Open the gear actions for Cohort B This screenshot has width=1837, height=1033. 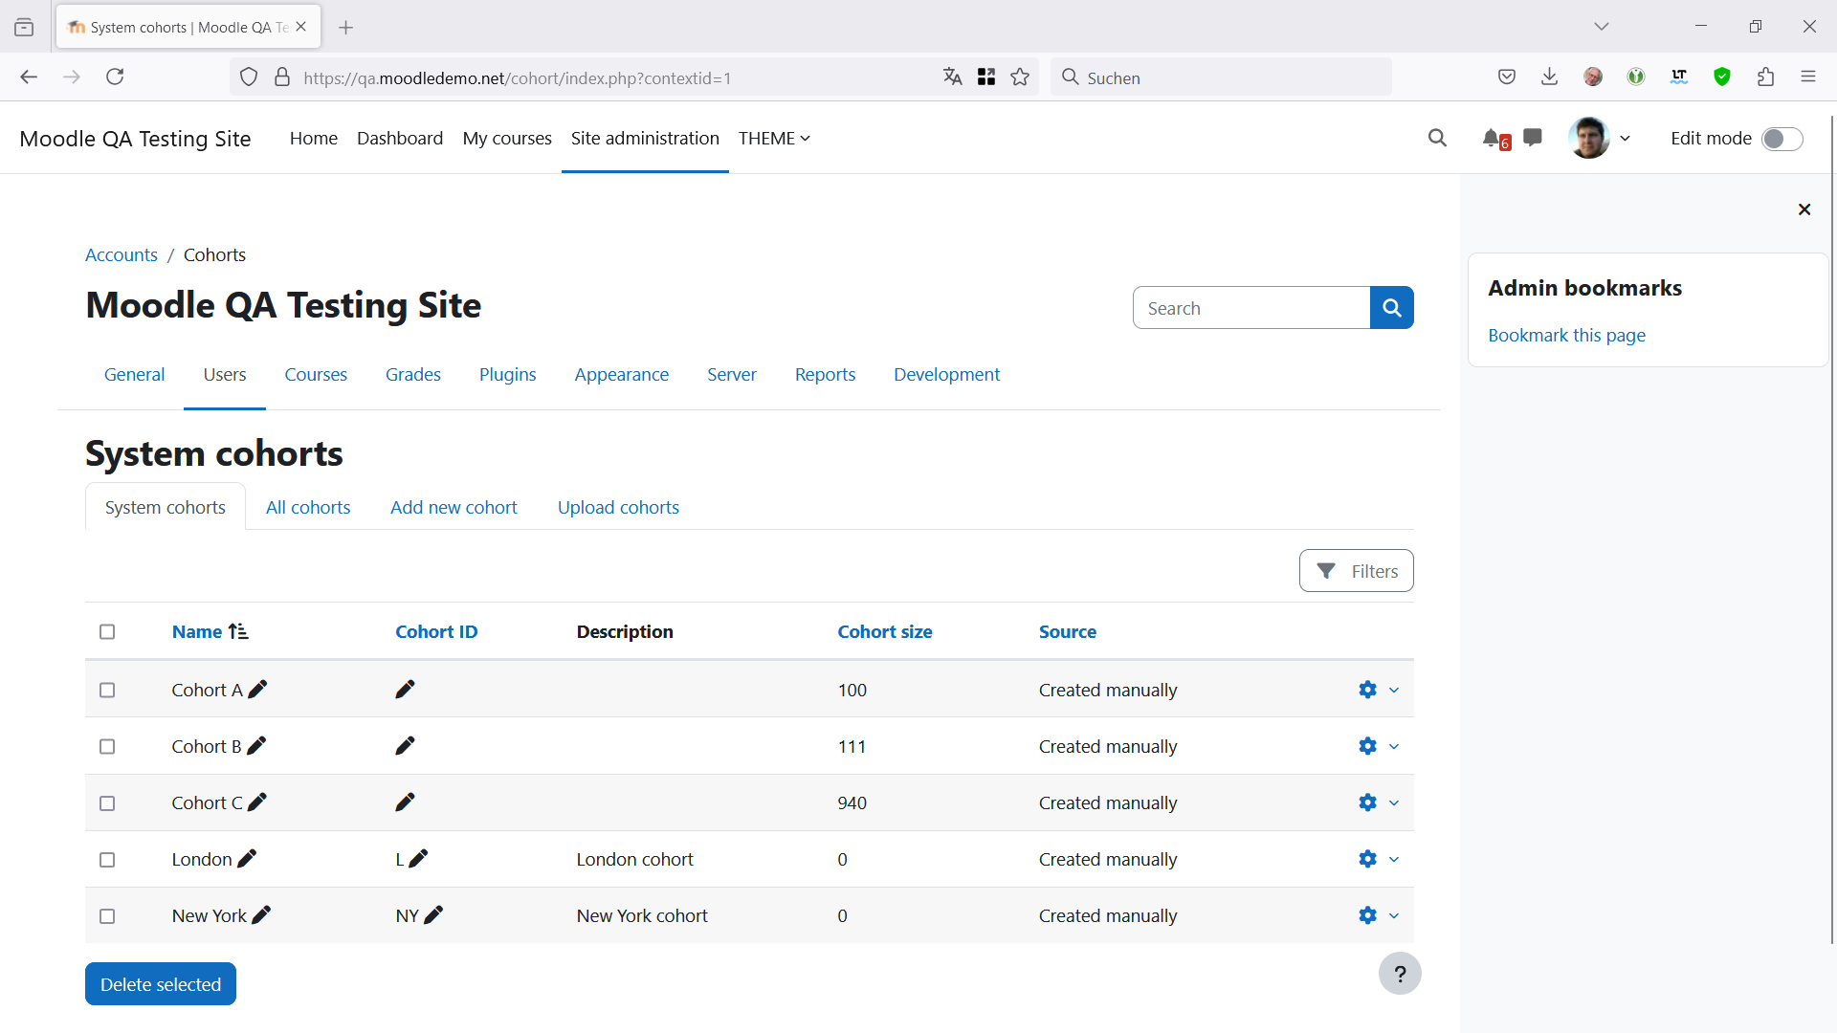[x=1368, y=746]
